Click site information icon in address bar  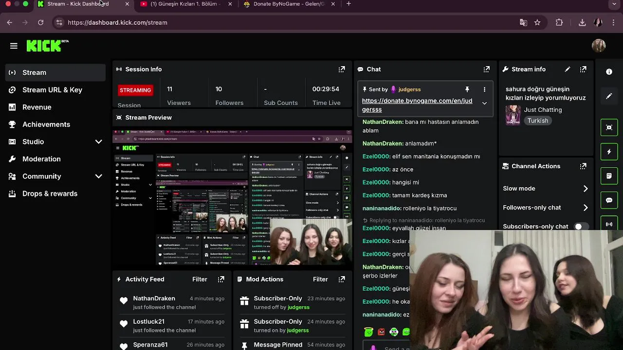click(x=59, y=22)
